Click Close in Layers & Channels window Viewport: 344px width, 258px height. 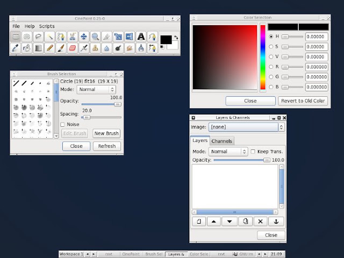271,235
